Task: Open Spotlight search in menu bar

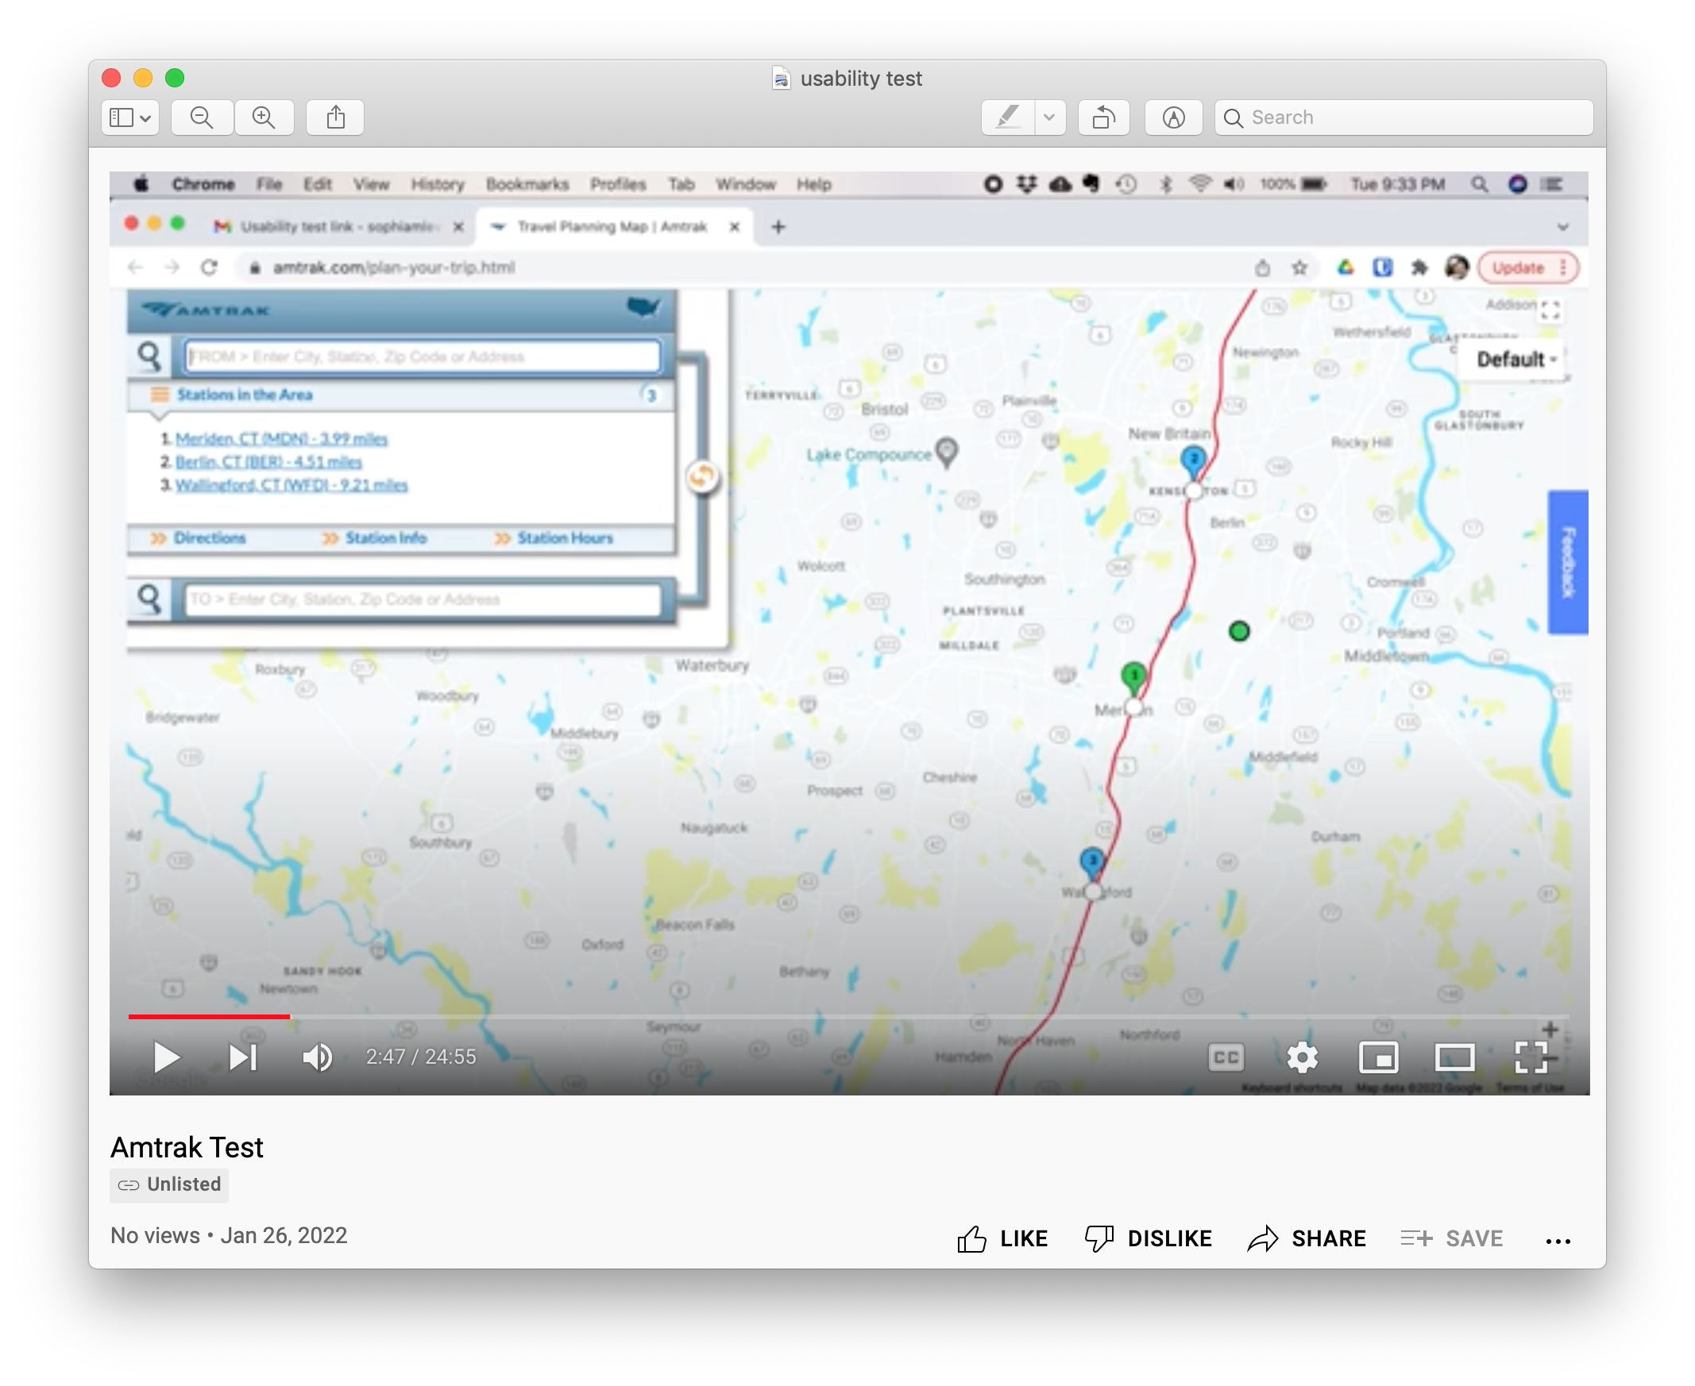Action: (x=1478, y=184)
